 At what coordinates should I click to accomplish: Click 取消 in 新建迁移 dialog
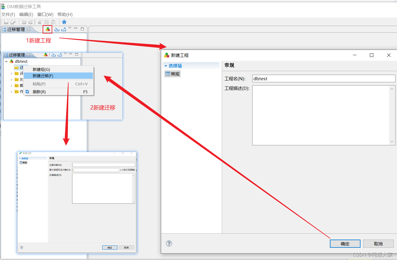126,247
